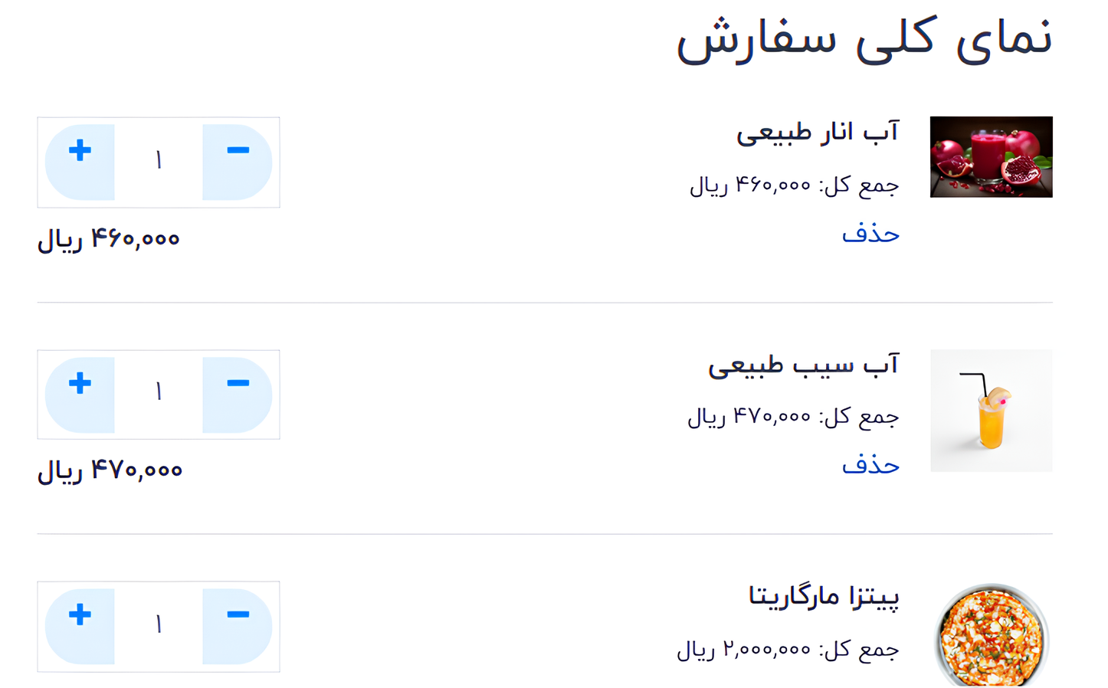This screenshot has width=1108, height=688.
Task: Select the quantity field of apple juice
Action: 159,395
